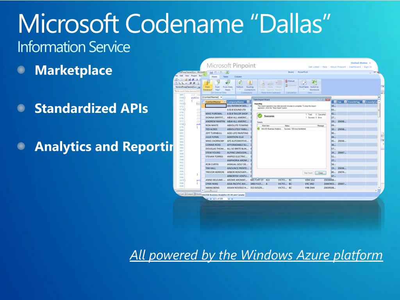Open the PivotTable button's dropdown arrow
Viewport: 400px width, 300px height.
[x=304, y=89]
